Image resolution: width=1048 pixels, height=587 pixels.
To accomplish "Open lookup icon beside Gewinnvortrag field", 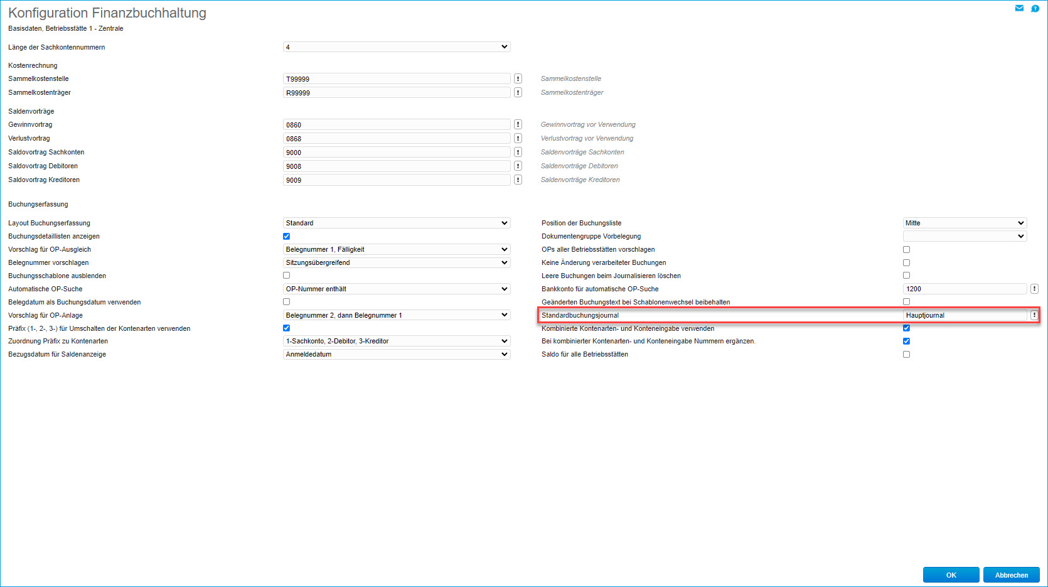I will (518, 124).
